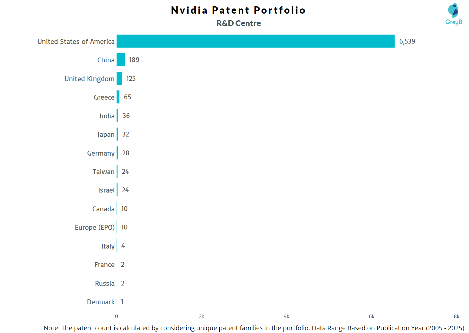
Task: Select the Greece bar
Action: tap(118, 97)
